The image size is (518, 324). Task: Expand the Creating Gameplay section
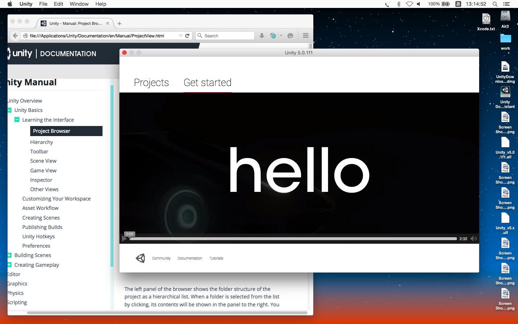tap(10, 265)
